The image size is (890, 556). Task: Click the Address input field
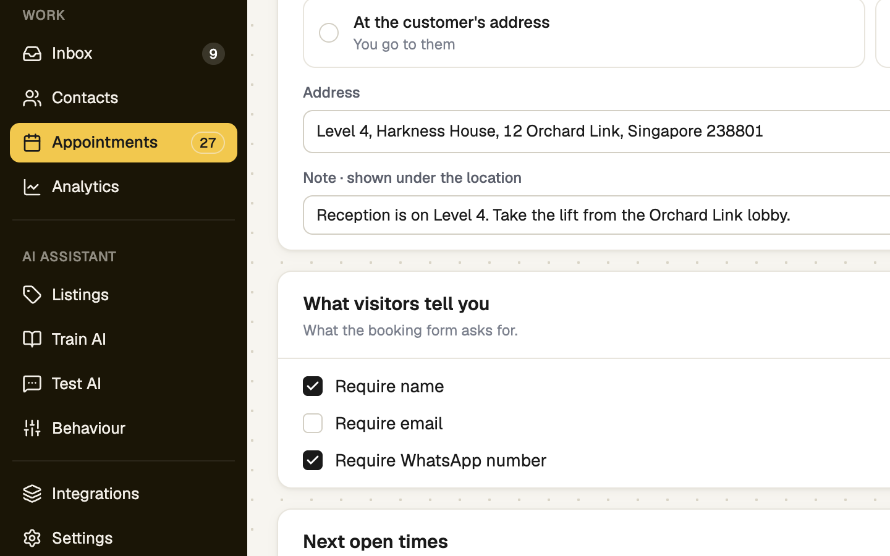pos(597,132)
